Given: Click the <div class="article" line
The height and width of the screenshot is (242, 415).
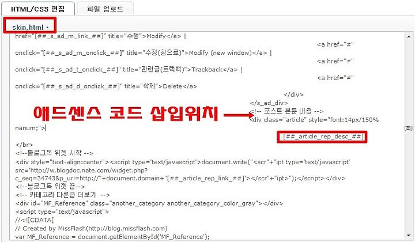Looking at the screenshot, I should click(315, 120).
